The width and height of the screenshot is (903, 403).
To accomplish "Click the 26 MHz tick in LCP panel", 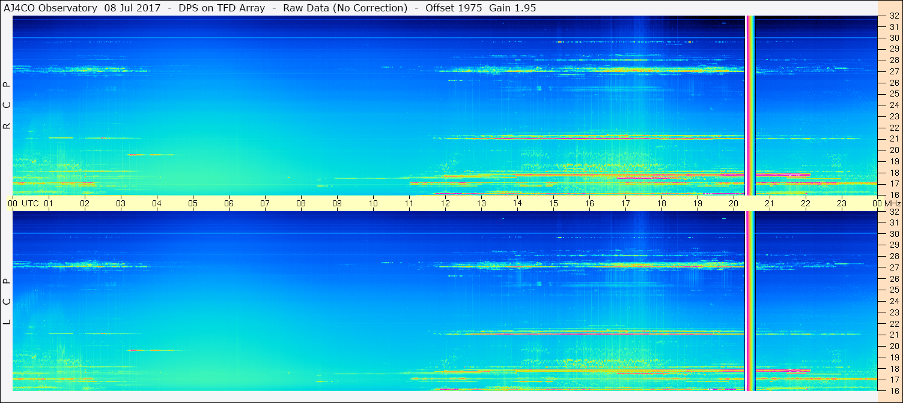I will (x=893, y=279).
